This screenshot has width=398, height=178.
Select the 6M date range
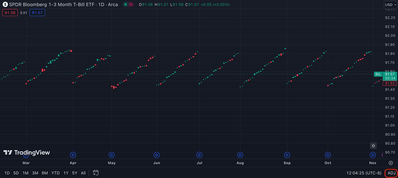pyautogui.click(x=45, y=173)
